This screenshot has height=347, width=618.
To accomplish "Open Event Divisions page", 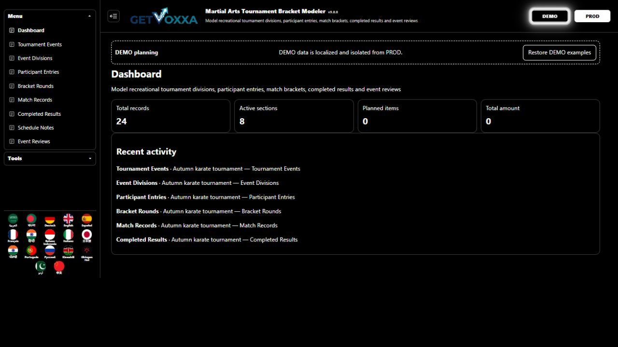I will pos(50,58).
